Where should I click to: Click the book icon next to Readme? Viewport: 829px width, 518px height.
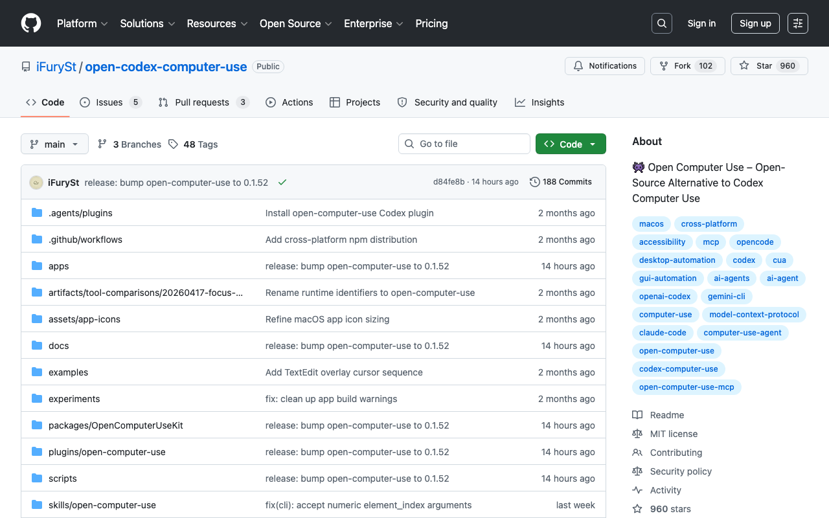click(637, 415)
